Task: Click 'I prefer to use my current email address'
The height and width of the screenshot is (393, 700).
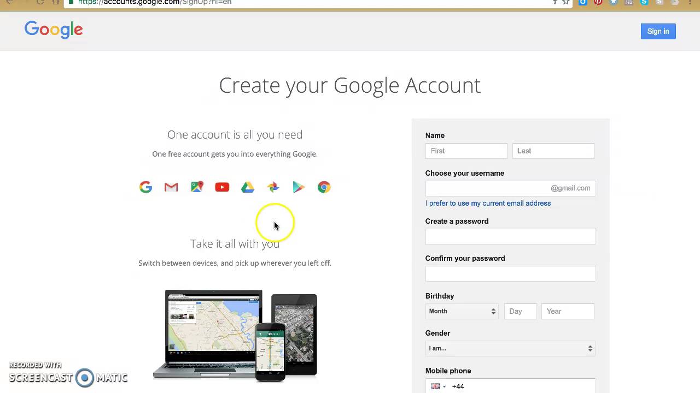Action: click(488, 203)
